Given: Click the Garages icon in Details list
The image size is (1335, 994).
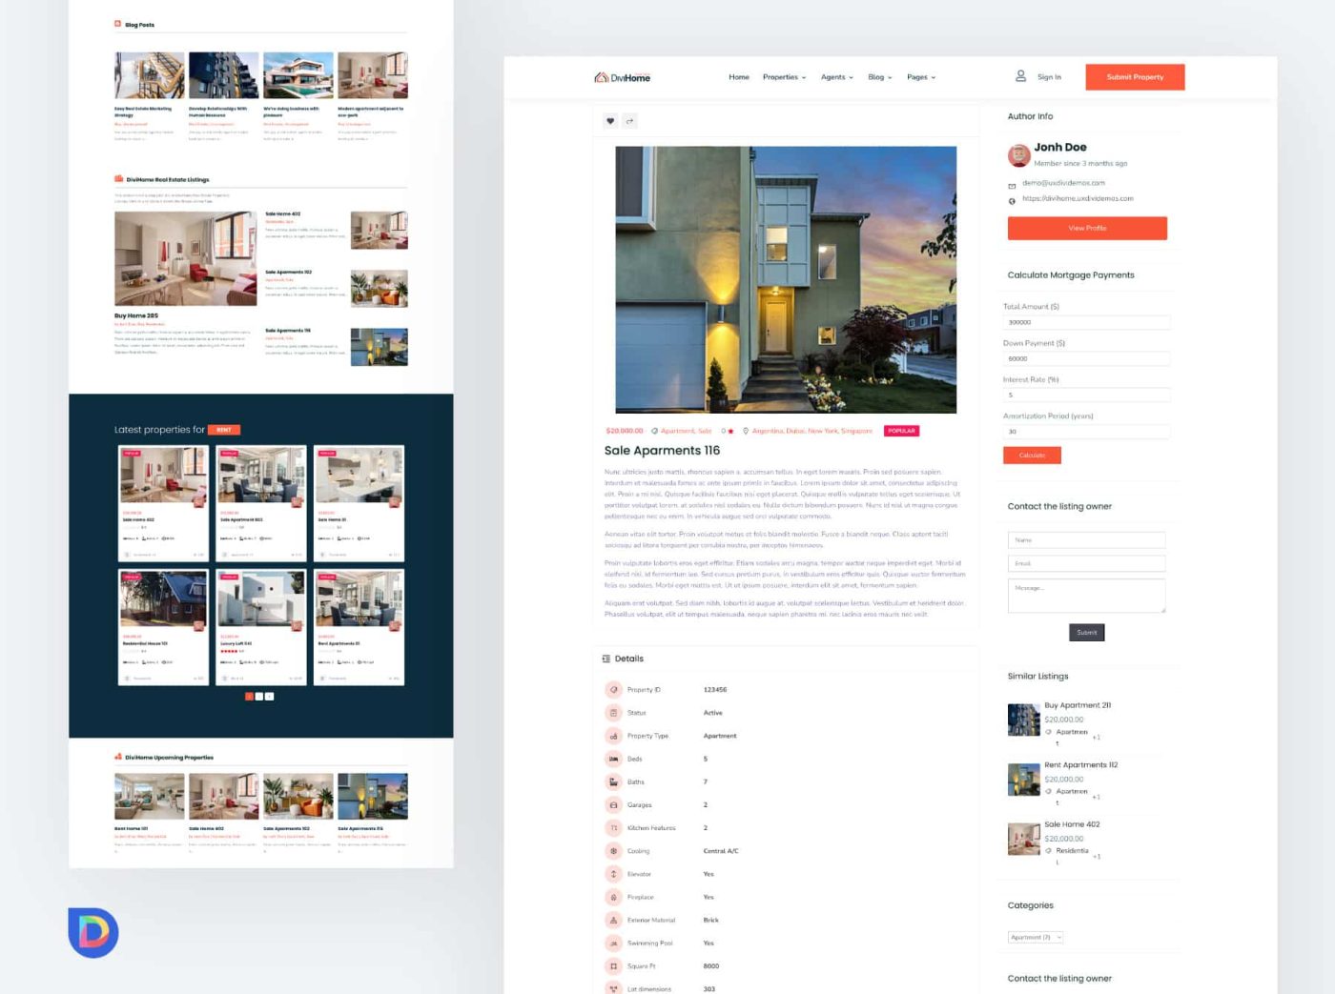Looking at the screenshot, I should (613, 805).
